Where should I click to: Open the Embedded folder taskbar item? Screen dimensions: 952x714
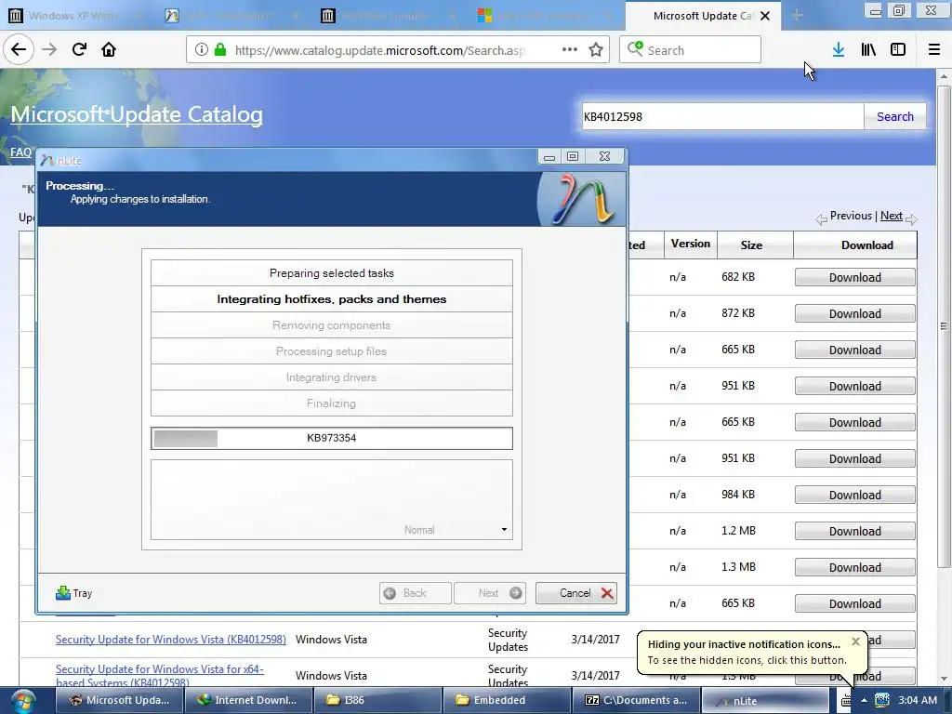pyautogui.click(x=507, y=700)
